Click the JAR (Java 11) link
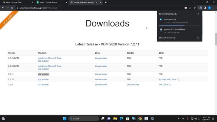217x122 pixels. pos(165,84)
